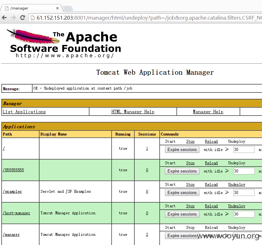
Task: Click 'Servlet and JSP Examples' display name
Action: tap(66, 192)
